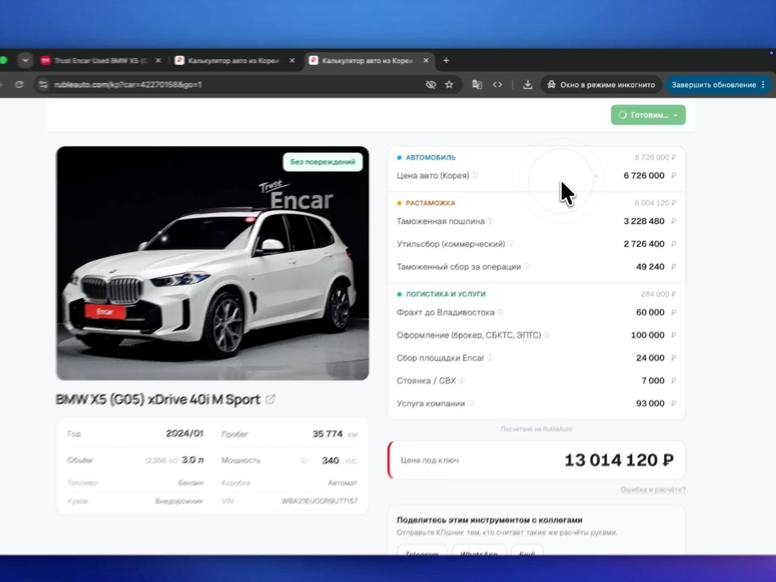Click info icon next to Фрахт до Владивостока
The image size is (776, 582).
[500, 312]
